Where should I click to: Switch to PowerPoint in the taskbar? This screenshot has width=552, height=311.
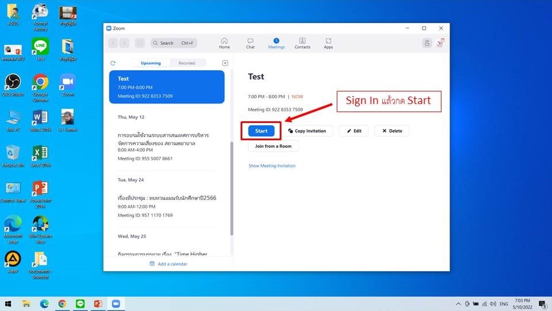pyautogui.click(x=98, y=304)
